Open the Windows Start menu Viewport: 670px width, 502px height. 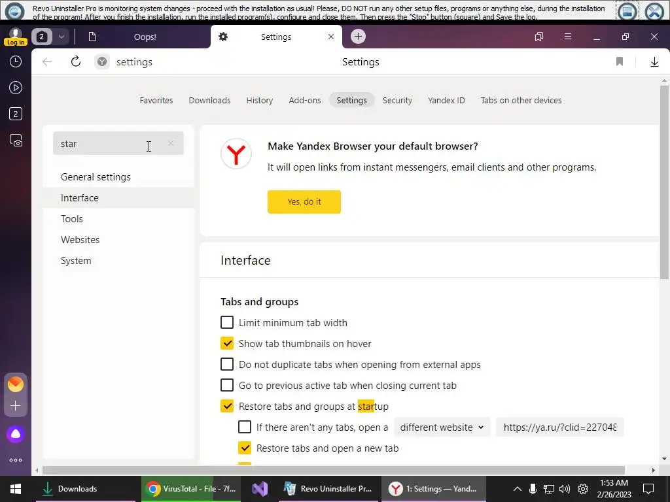(16, 489)
